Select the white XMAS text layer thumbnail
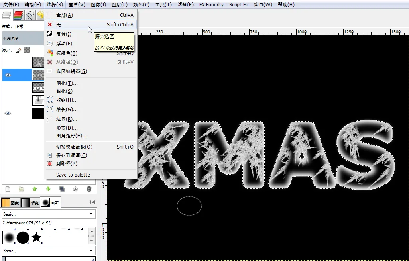Viewport: 409px width, 261px height. [38, 88]
